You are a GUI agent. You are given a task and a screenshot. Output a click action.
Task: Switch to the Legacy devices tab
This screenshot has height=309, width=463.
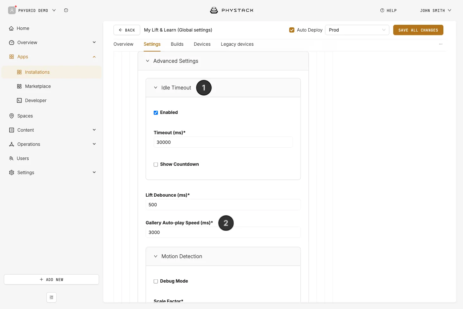(x=237, y=44)
